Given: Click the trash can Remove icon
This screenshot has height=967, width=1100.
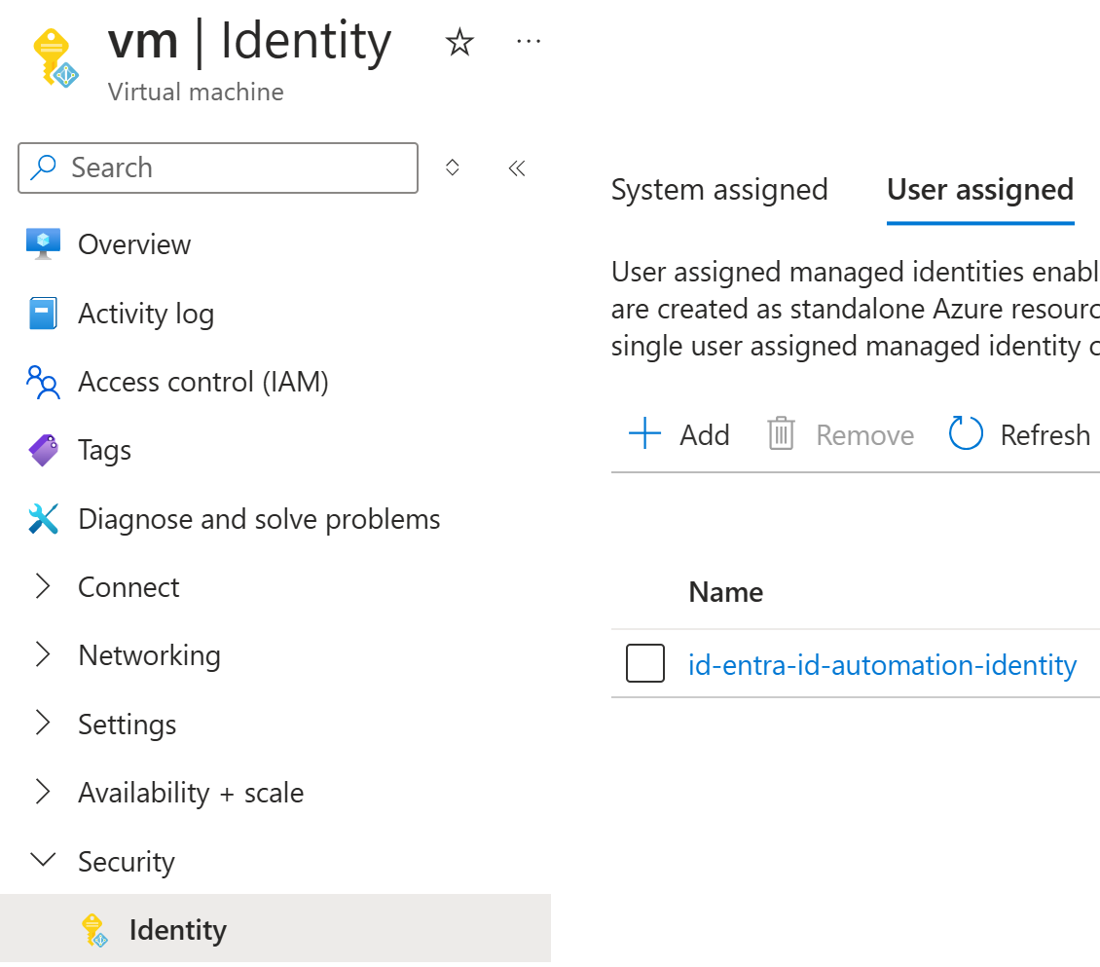Looking at the screenshot, I should click(781, 433).
